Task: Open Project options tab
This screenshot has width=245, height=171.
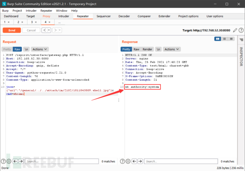Action: [188, 16]
